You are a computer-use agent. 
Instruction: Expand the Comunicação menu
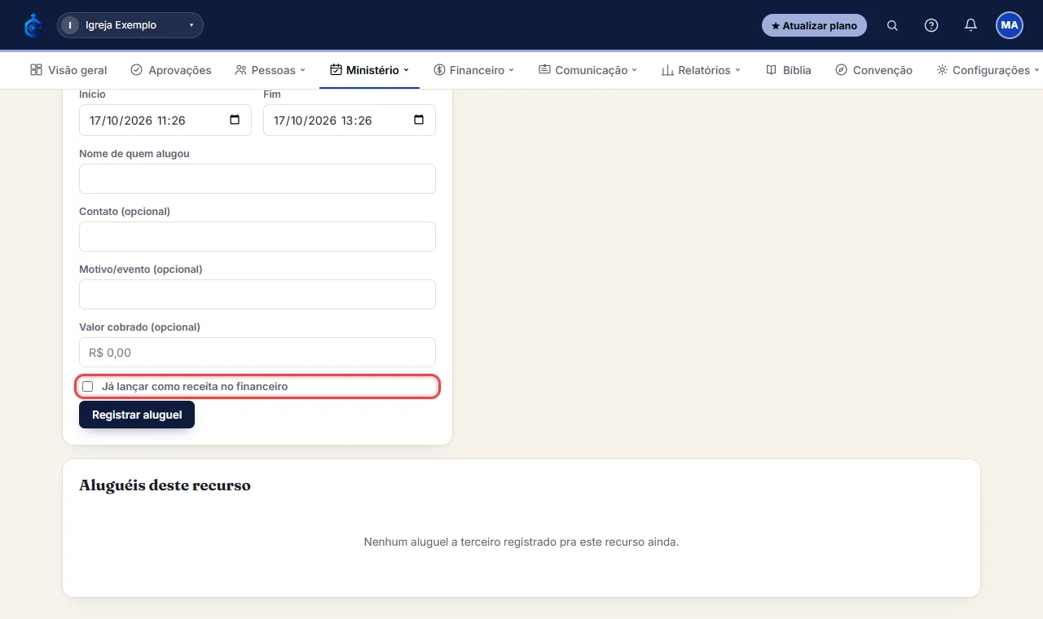588,70
